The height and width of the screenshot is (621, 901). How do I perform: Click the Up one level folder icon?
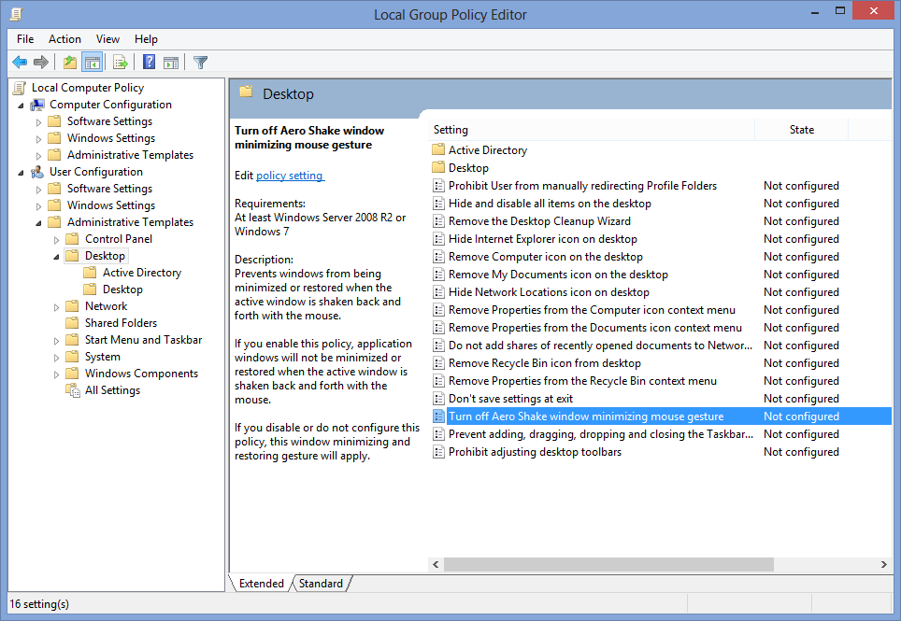click(70, 62)
